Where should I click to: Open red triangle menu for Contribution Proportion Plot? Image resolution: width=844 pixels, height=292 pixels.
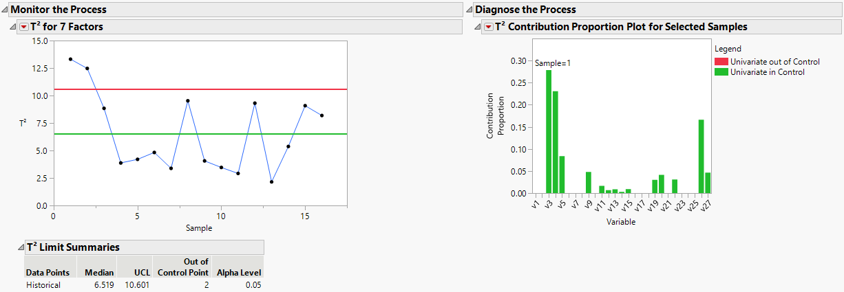[488, 27]
